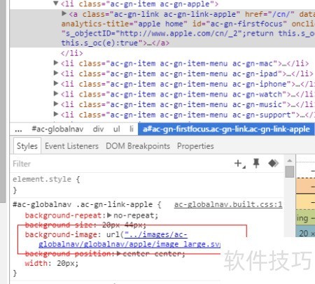Switch to the Event Listeners tab

(71, 146)
